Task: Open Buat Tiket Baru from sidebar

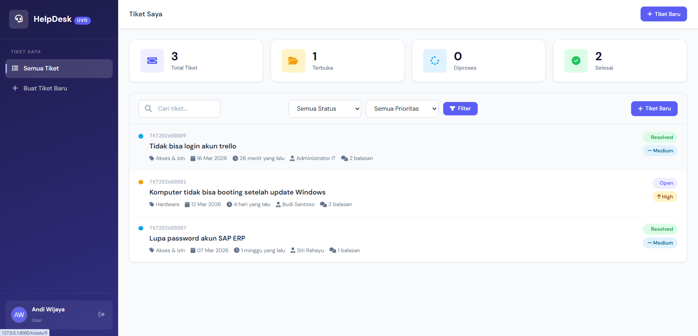Action: coord(45,88)
